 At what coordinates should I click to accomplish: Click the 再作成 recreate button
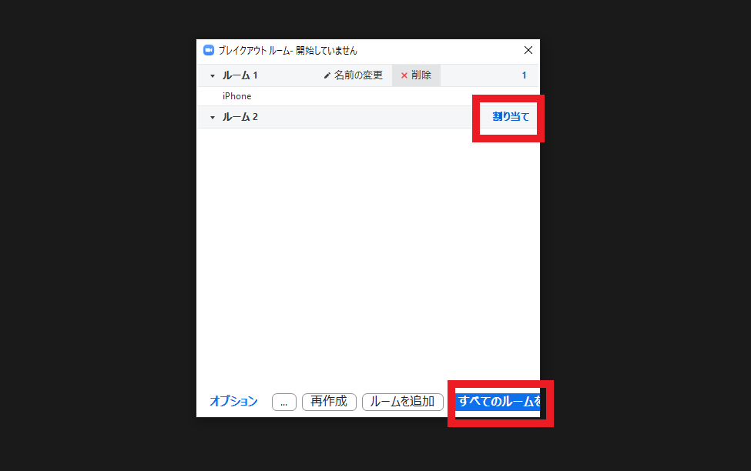coord(329,402)
